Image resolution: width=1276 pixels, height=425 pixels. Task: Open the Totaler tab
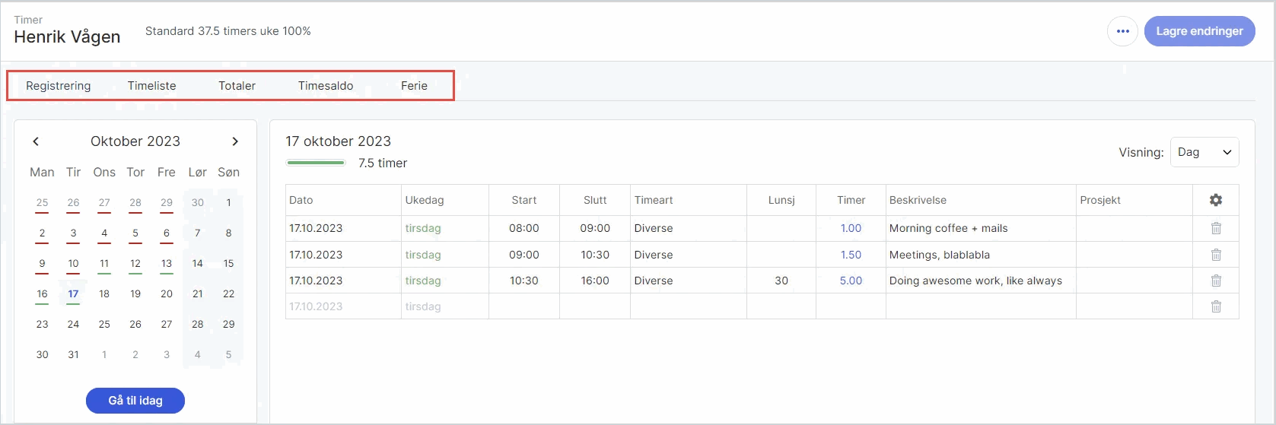click(x=237, y=86)
